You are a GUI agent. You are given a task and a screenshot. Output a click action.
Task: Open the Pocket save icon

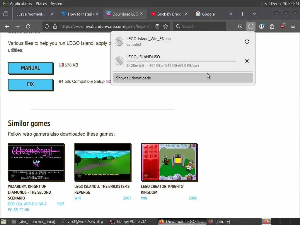240,26
